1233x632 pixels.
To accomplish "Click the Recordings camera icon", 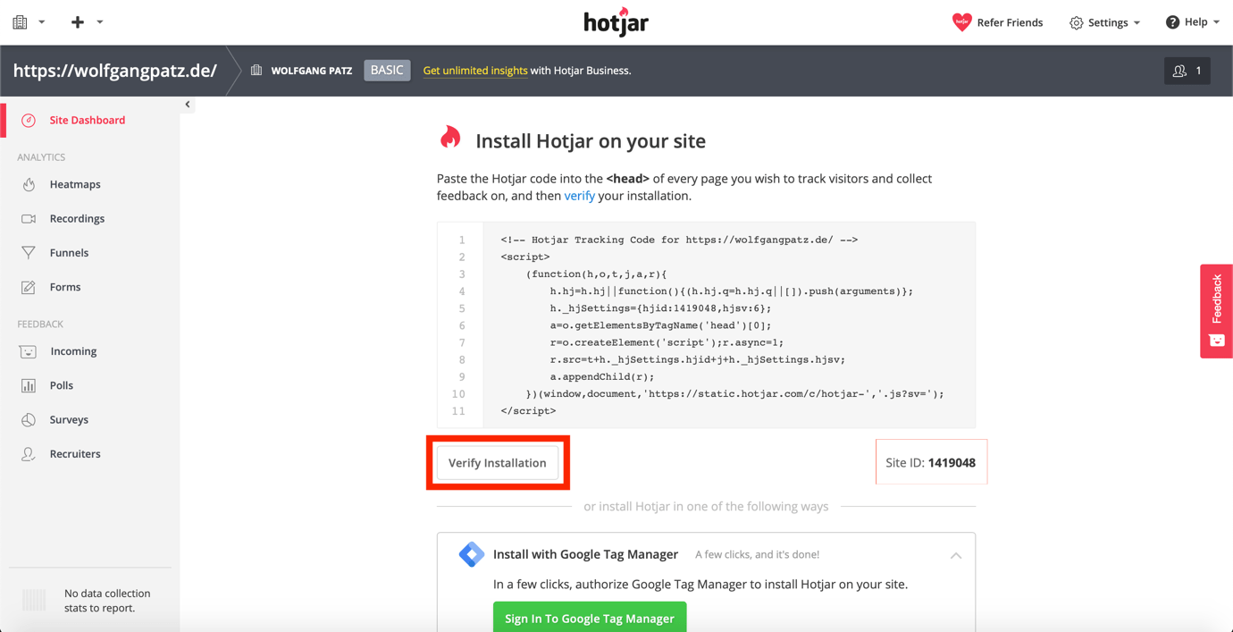I will point(29,218).
